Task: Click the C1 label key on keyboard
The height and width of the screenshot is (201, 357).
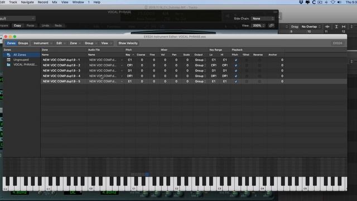Action: pos(134,184)
